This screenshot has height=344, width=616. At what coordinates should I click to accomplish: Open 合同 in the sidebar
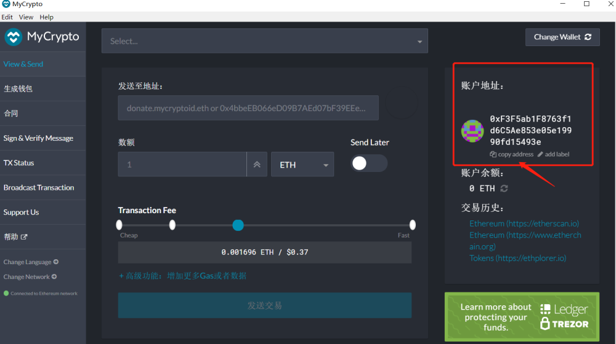43,113
